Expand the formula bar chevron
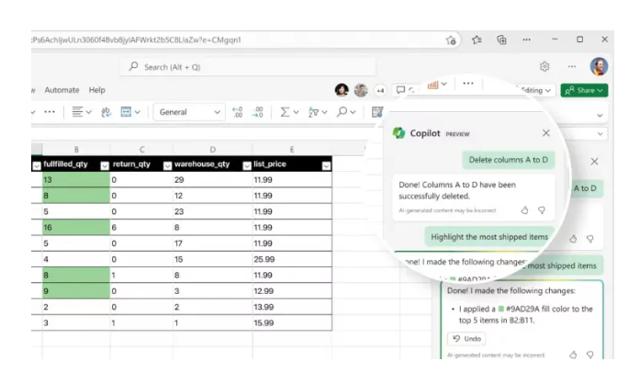 [x=600, y=133]
